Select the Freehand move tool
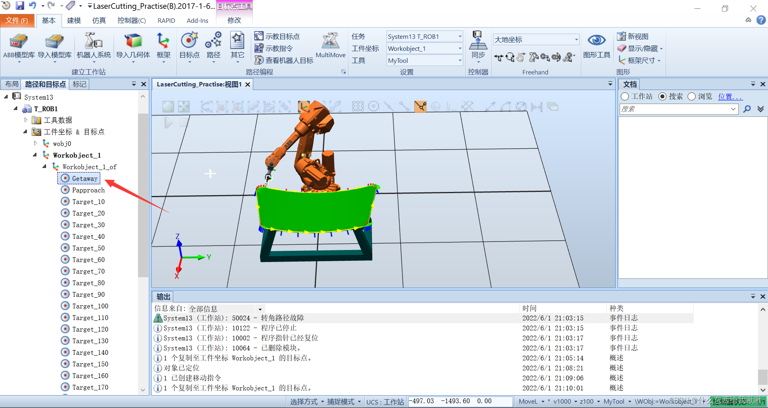The height and width of the screenshot is (408, 768). point(498,58)
